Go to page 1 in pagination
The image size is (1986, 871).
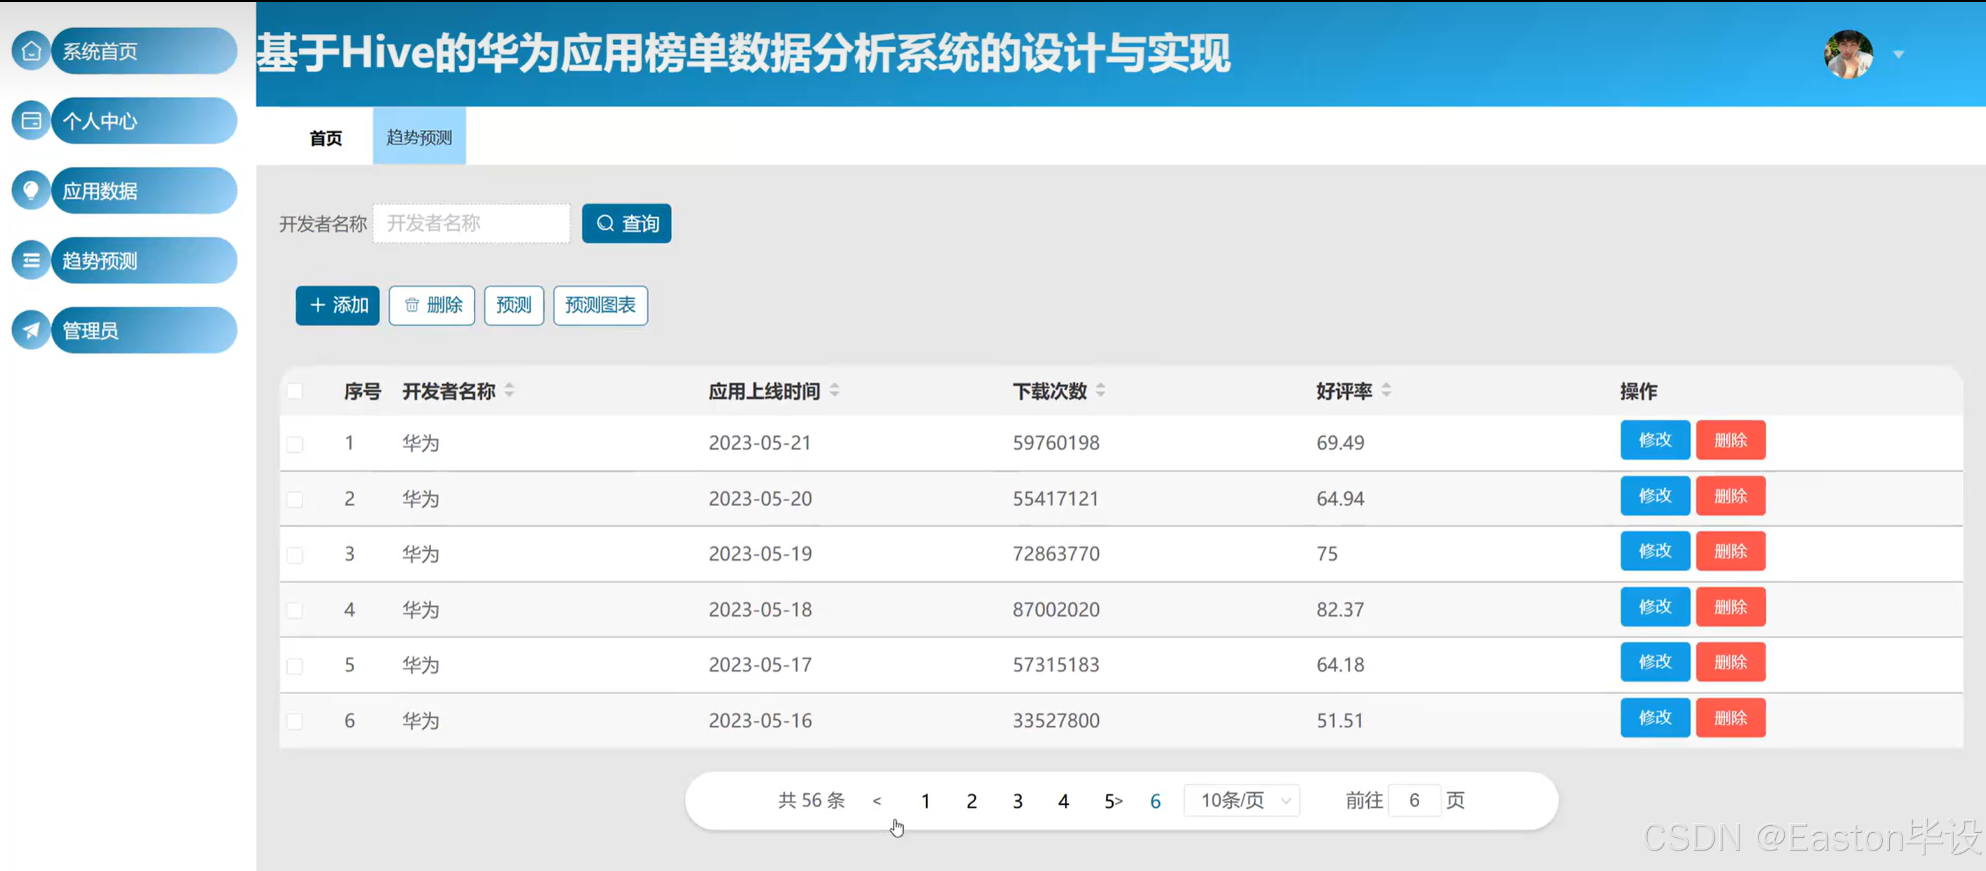click(926, 802)
